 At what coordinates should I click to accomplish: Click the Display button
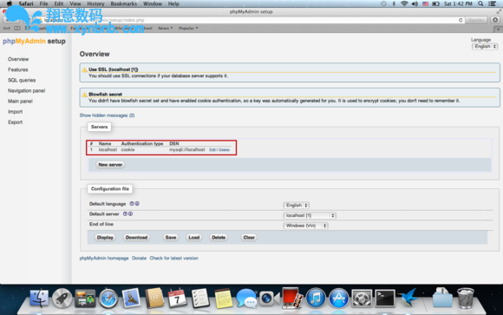point(105,238)
